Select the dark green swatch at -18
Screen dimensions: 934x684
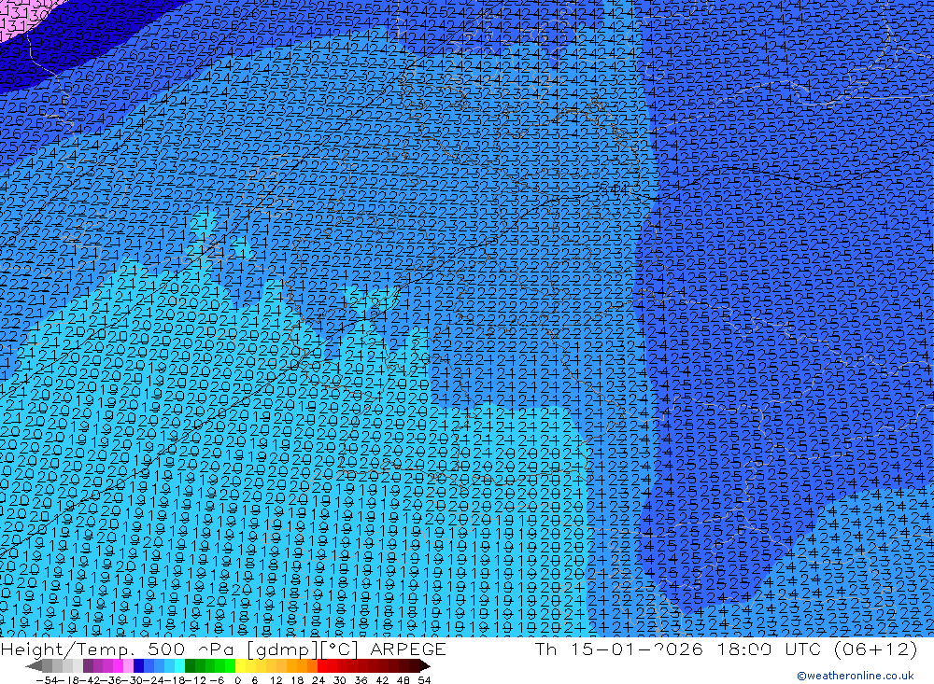[190, 666]
